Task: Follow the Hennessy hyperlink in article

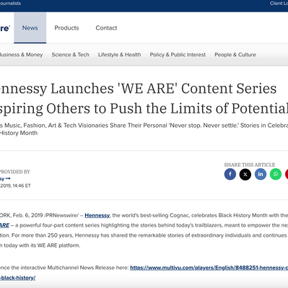Action: pyautogui.click(x=97, y=215)
